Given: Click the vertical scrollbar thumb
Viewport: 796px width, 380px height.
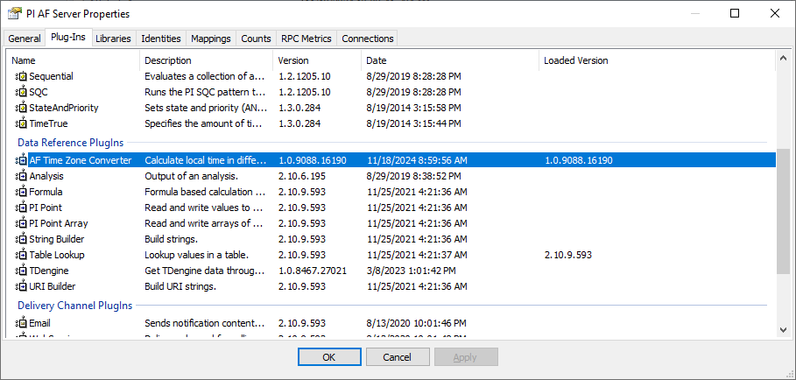Looking at the screenshot, I should pos(784,213).
